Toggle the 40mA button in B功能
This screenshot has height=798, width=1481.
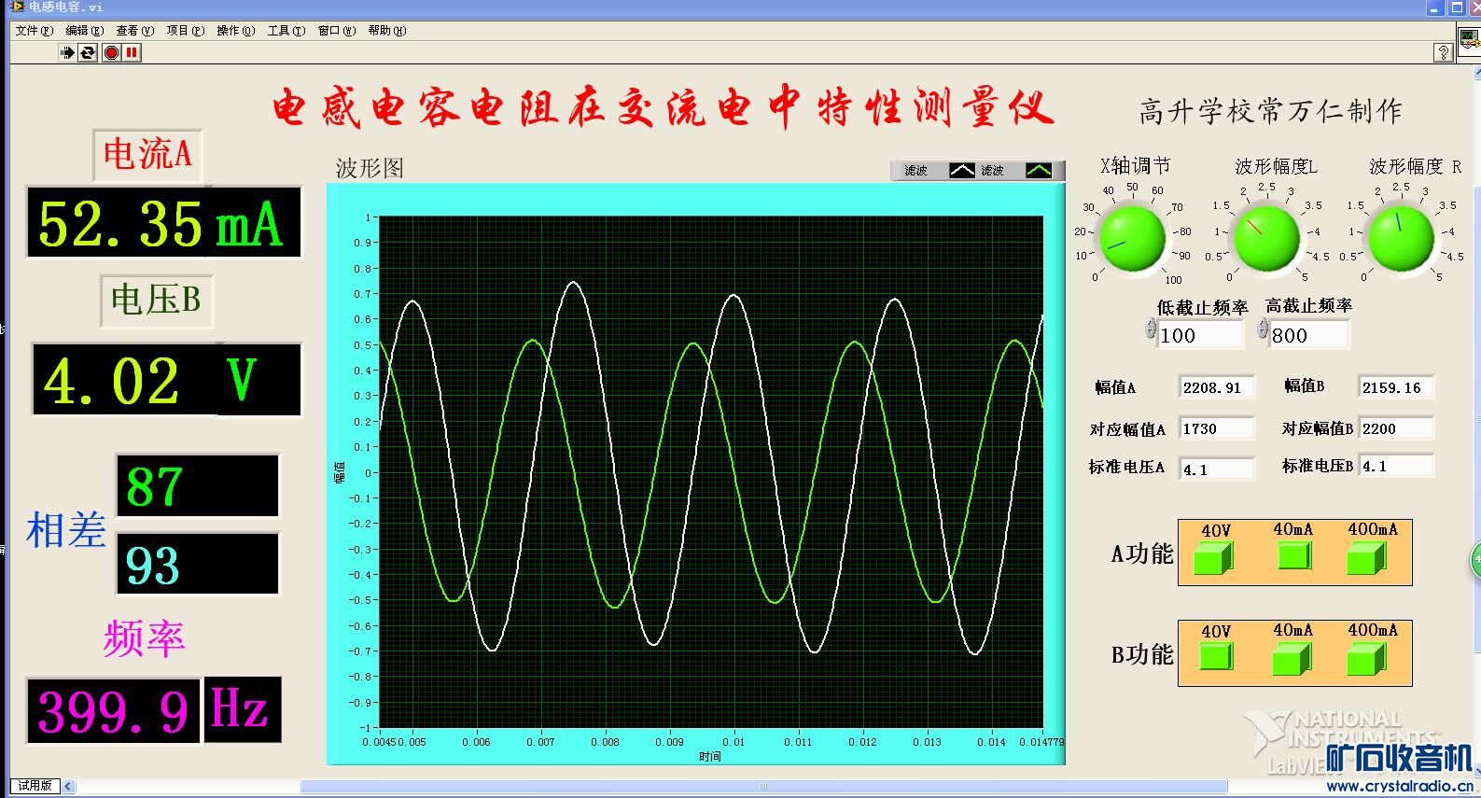1292,659
